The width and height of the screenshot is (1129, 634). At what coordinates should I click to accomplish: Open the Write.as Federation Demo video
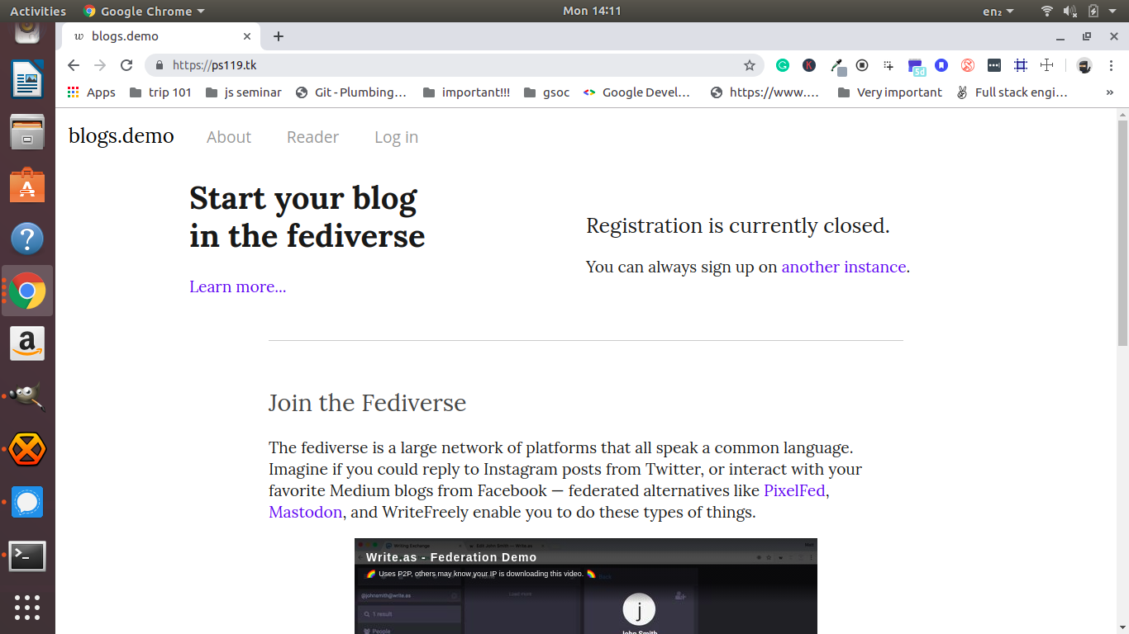586,586
